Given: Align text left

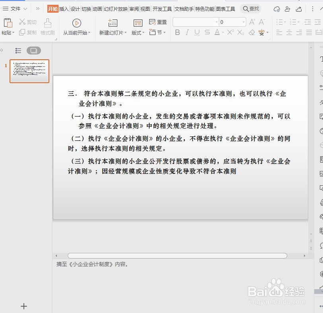Looking at the screenshot, I should coord(279,32).
